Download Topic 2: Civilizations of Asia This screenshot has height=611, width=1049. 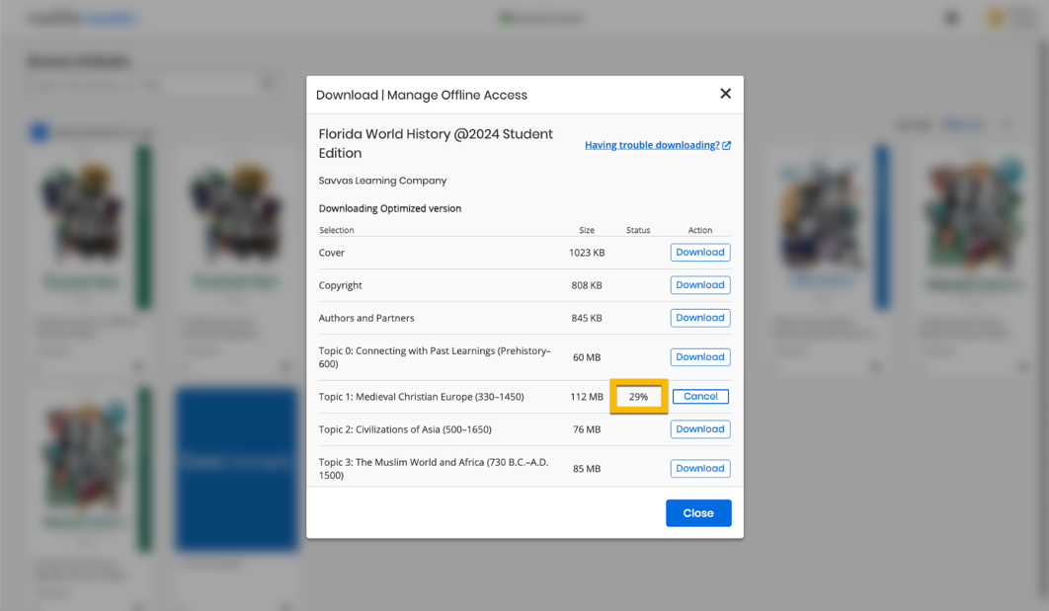(699, 429)
